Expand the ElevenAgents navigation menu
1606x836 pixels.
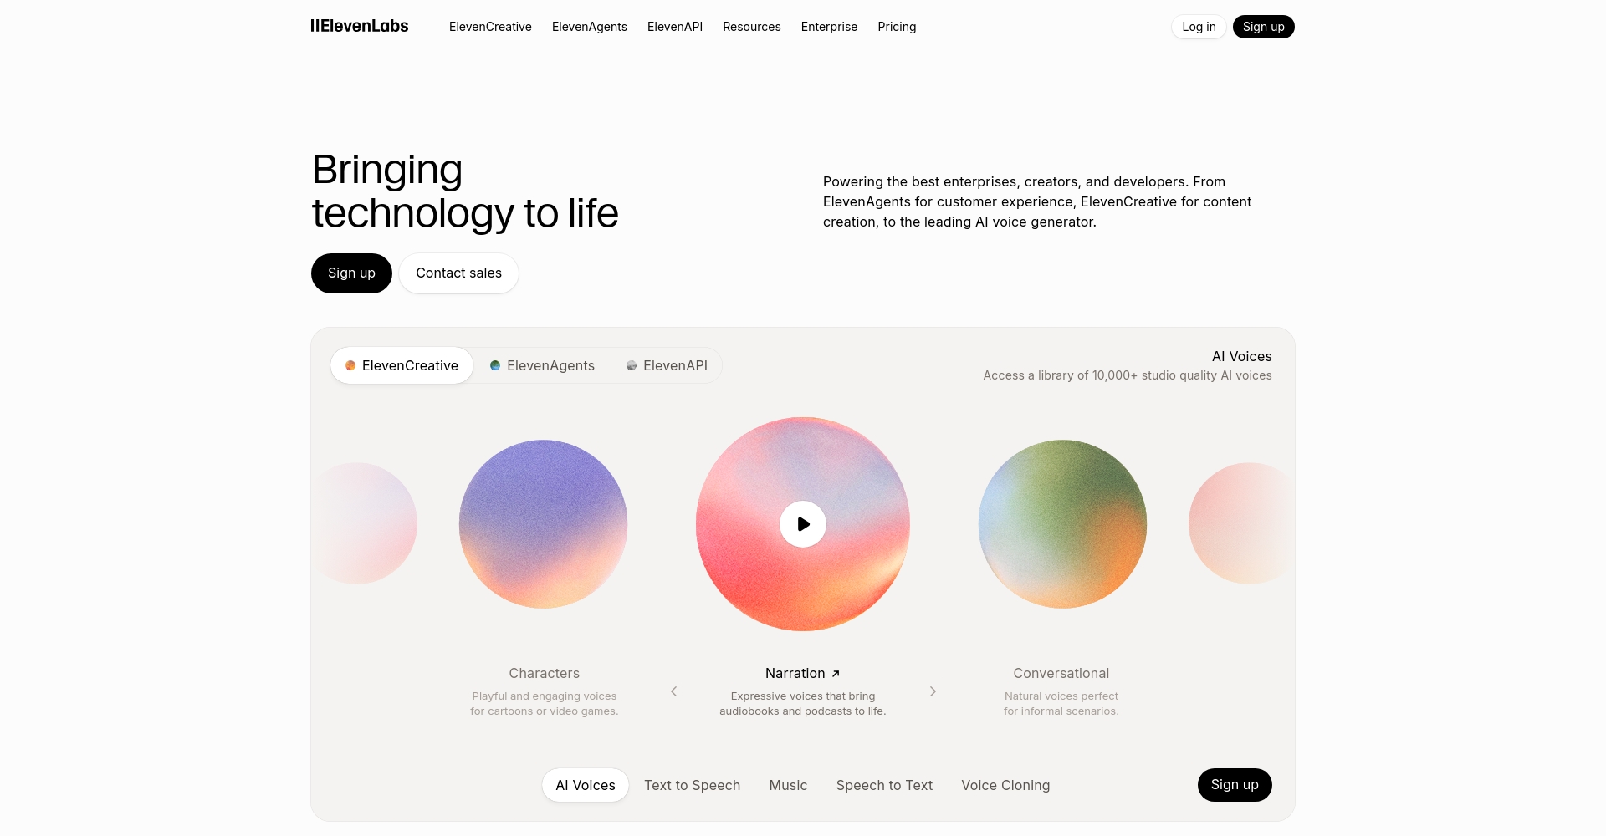(589, 27)
